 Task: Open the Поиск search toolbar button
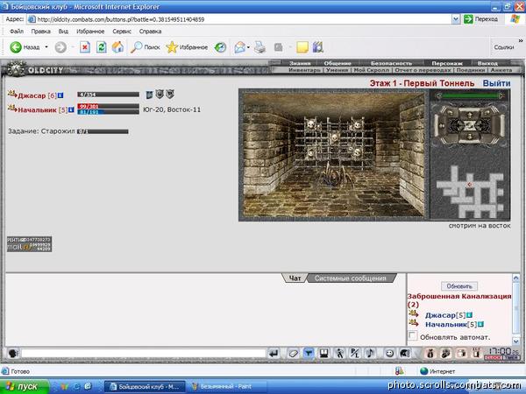146,47
